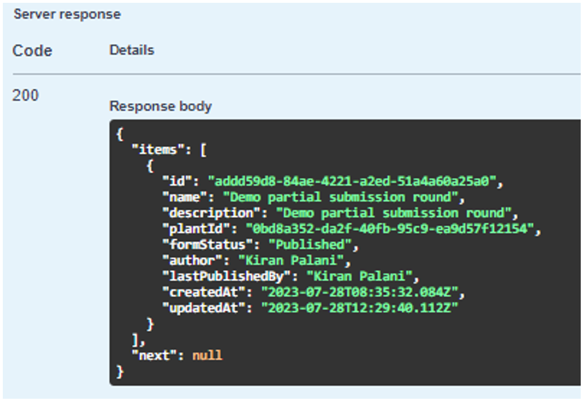583x401 pixels.
Task: Select the 200 status code
Action: point(25,95)
